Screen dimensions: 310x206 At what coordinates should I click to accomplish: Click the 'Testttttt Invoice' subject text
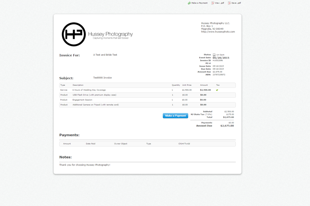tap(102, 78)
